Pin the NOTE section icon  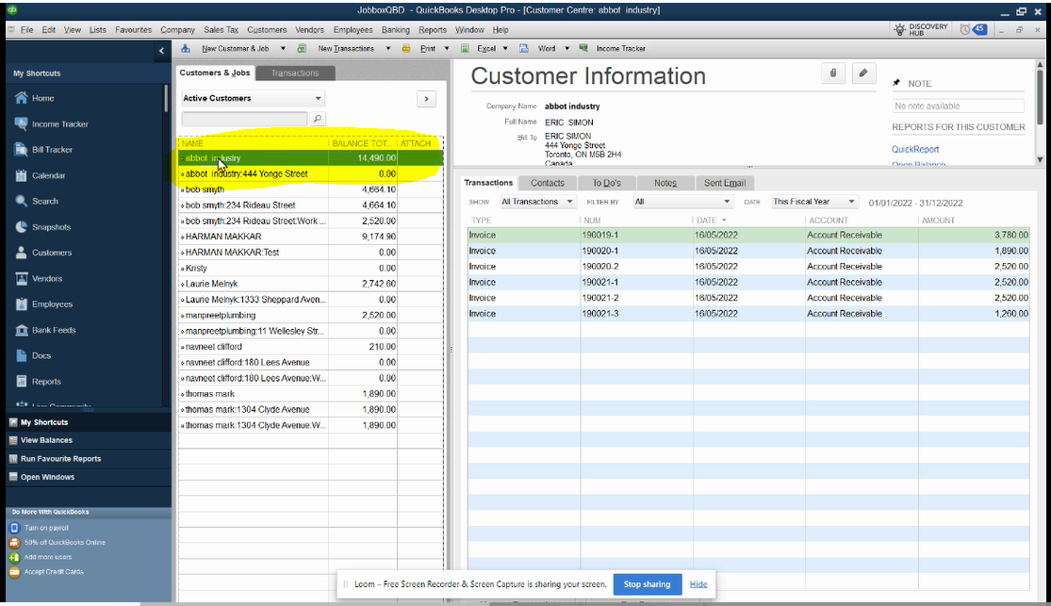tap(896, 83)
